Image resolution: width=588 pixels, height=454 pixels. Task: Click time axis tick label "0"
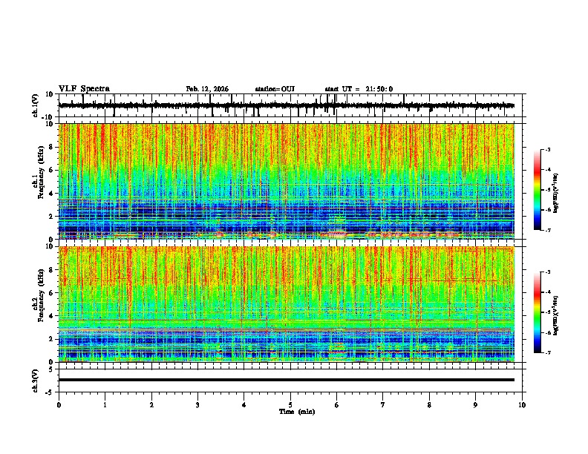pos(59,405)
